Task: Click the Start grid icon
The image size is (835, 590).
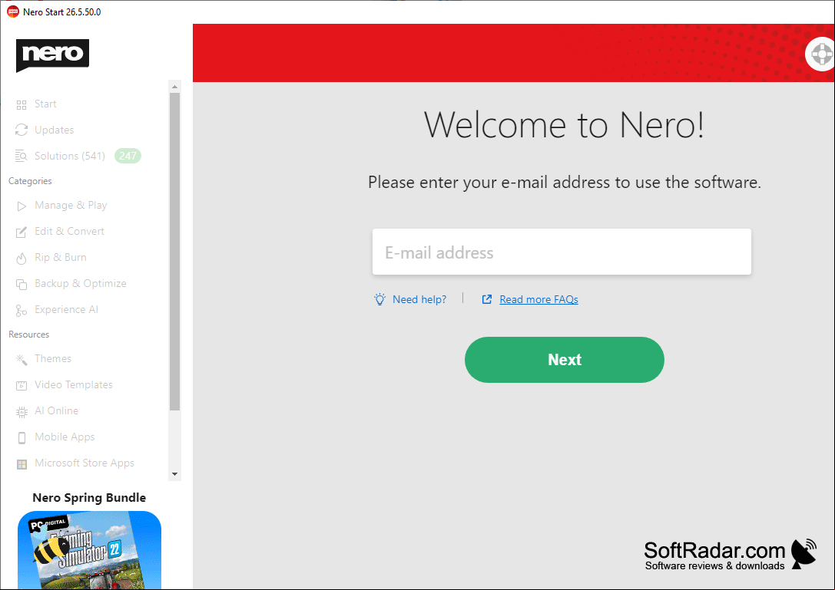Action: click(22, 104)
